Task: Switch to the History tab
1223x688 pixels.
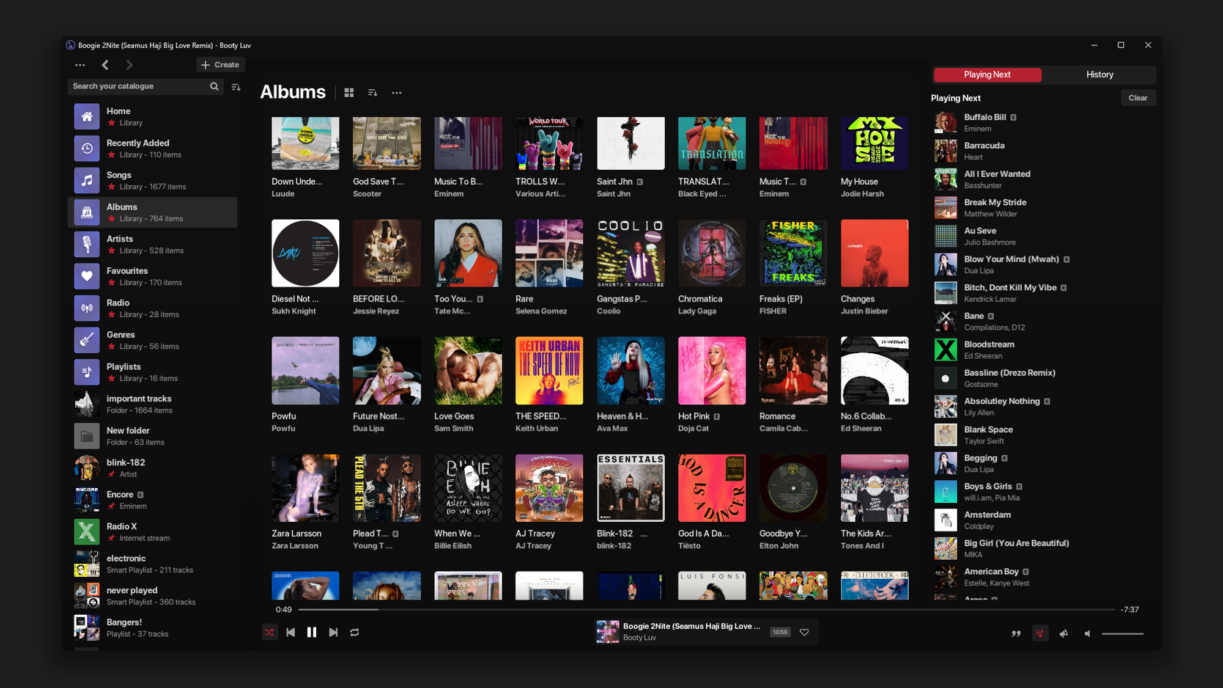Action: coord(1099,75)
